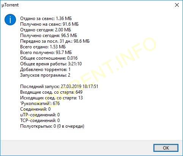Click the µTorrent title bar text

click(10, 5)
